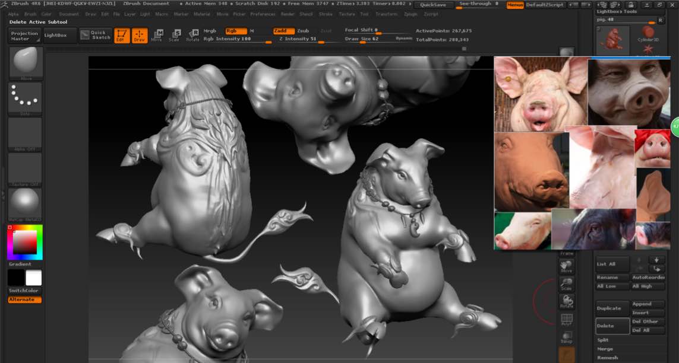Screen dimensions: 679x363
Task: Expand the Split section
Action: 603,340
